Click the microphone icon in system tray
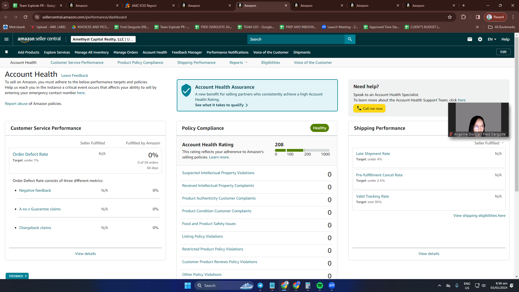Viewport: 519px width, 292px height. [x=457, y=286]
